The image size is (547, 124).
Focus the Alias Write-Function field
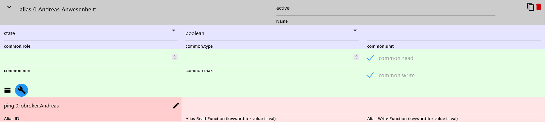click(454, 106)
